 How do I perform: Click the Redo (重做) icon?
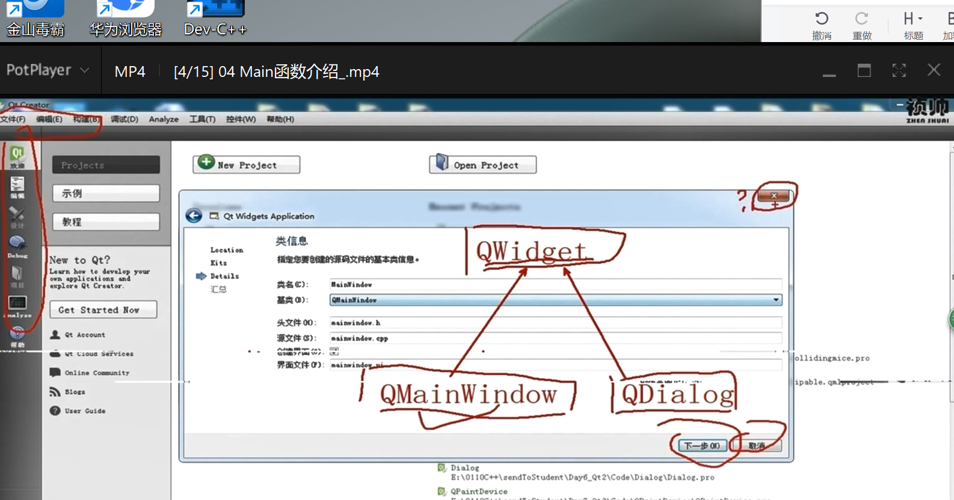[x=862, y=18]
